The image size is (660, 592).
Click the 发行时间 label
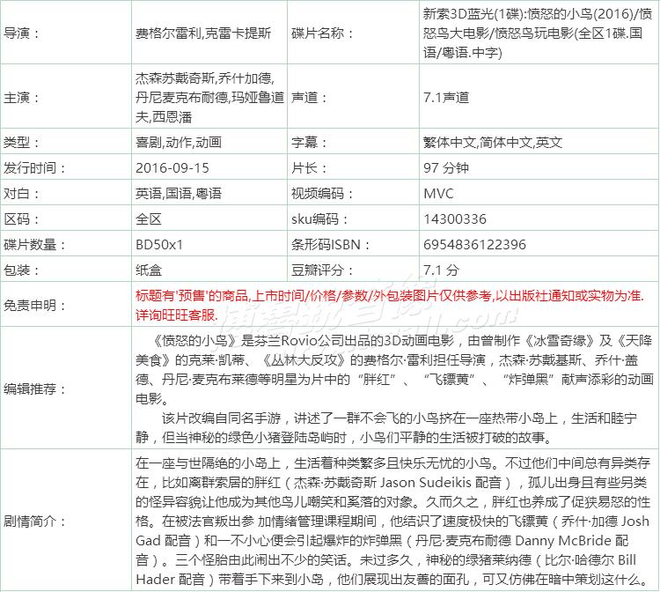click(34, 168)
